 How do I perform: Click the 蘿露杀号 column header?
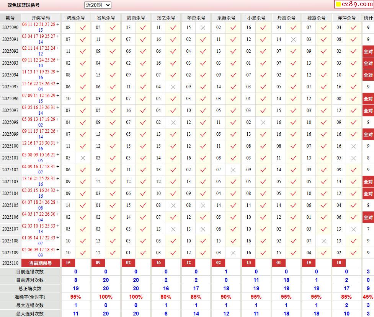(x=316, y=18)
